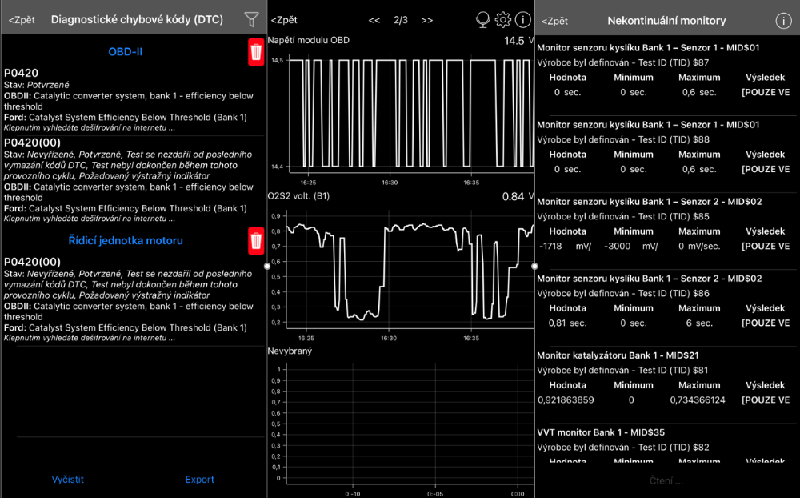Go to previous graph page with << arrows

(374, 20)
